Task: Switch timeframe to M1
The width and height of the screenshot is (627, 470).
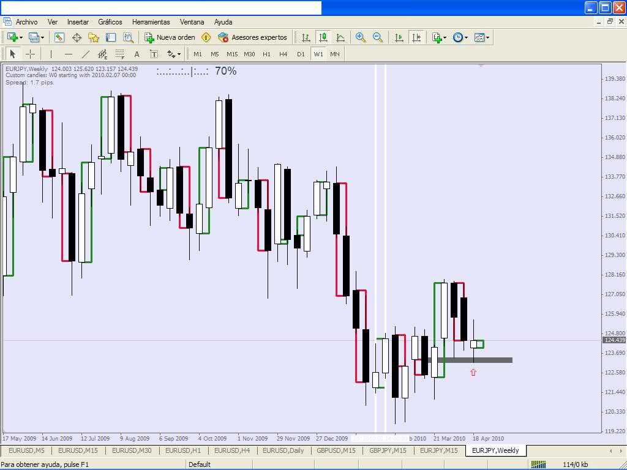Action: click(x=198, y=54)
